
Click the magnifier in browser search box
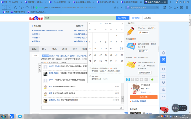point(157,7)
